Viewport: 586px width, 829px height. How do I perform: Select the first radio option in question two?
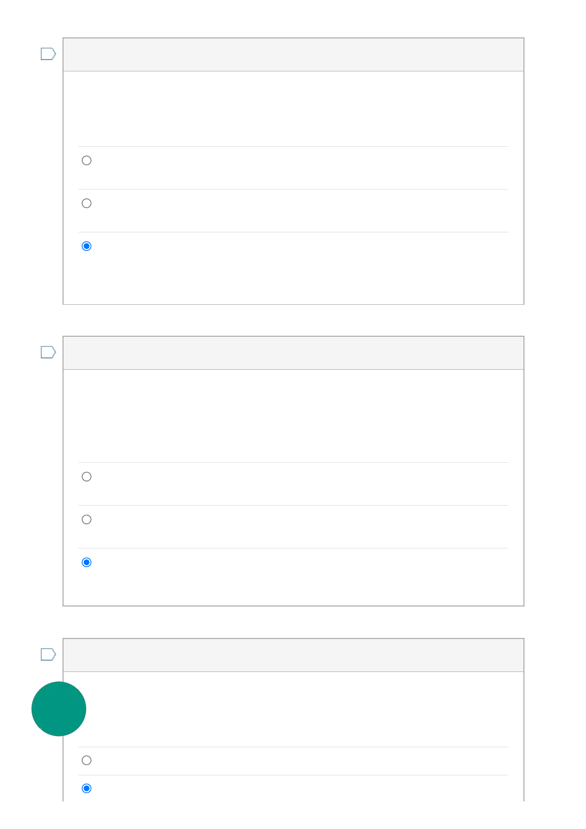87,477
